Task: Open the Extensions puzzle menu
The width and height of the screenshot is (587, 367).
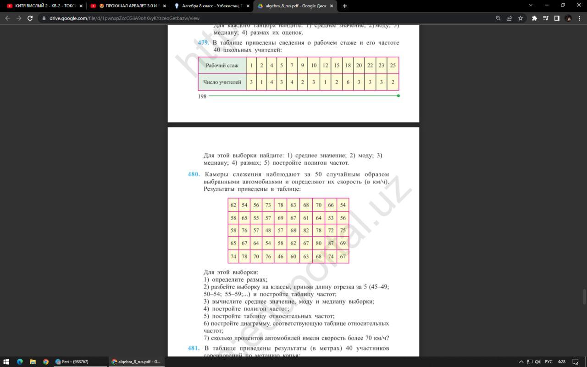Action: pyautogui.click(x=534, y=18)
